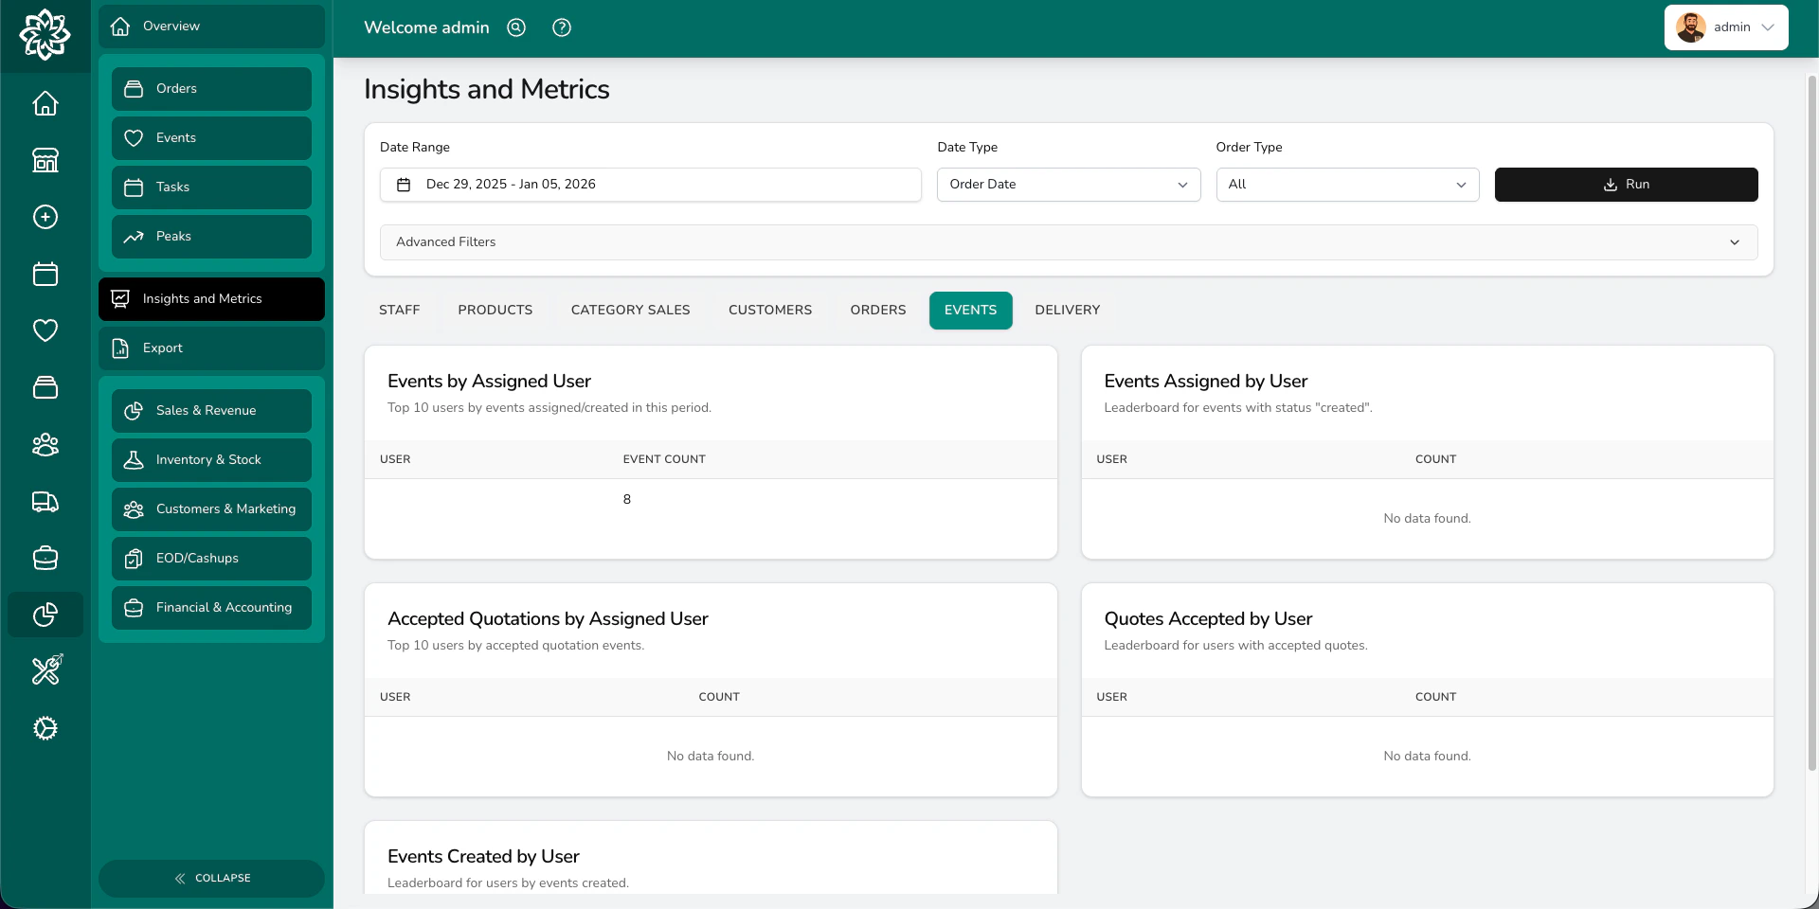The image size is (1819, 909).
Task: Open the admin account dropdown
Action: pos(1726,27)
